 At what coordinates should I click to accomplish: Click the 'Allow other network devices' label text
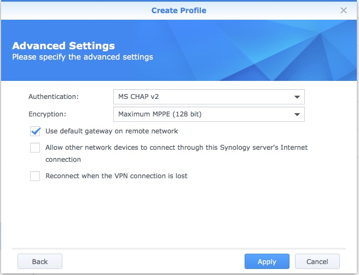tap(176, 148)
